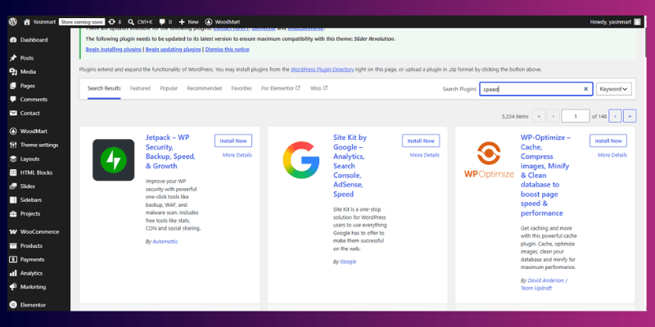The height and width of the screenshot is (327, 655).
Task: Open WooCommerce in sidebar
Action: tap(38, 232)
